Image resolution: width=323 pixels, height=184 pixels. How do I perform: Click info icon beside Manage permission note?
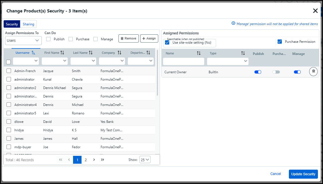(233, 24)
